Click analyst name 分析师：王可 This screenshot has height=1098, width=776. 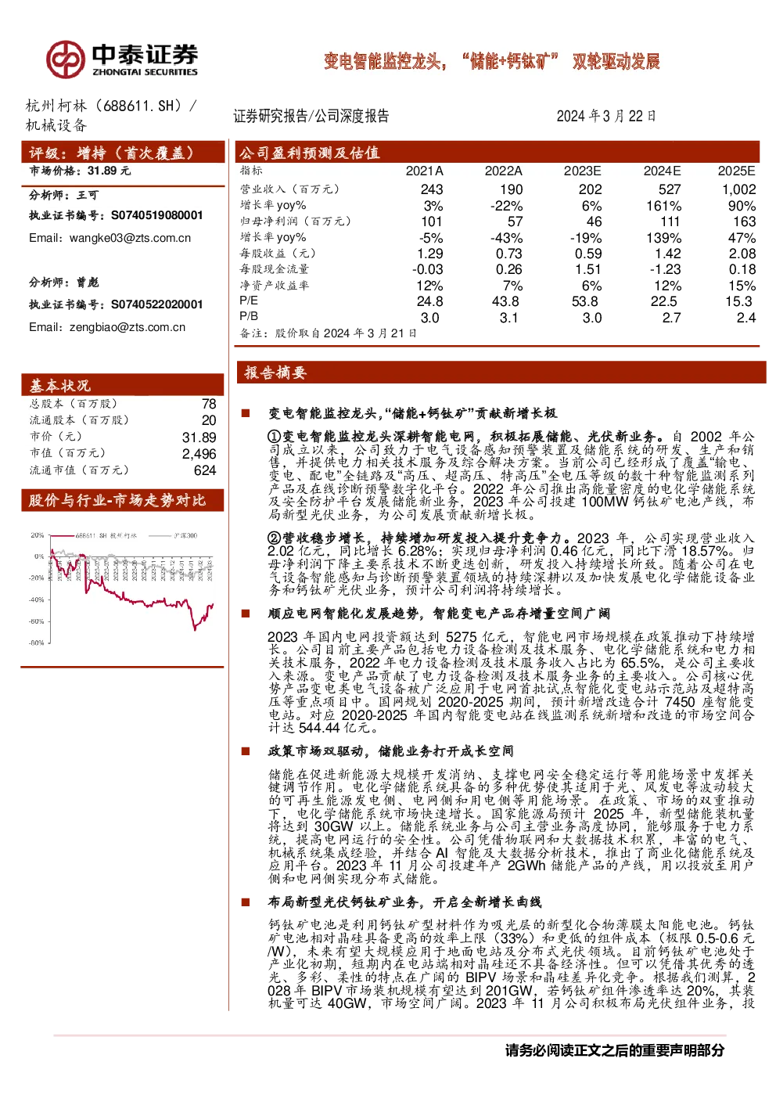pos(64,195)
